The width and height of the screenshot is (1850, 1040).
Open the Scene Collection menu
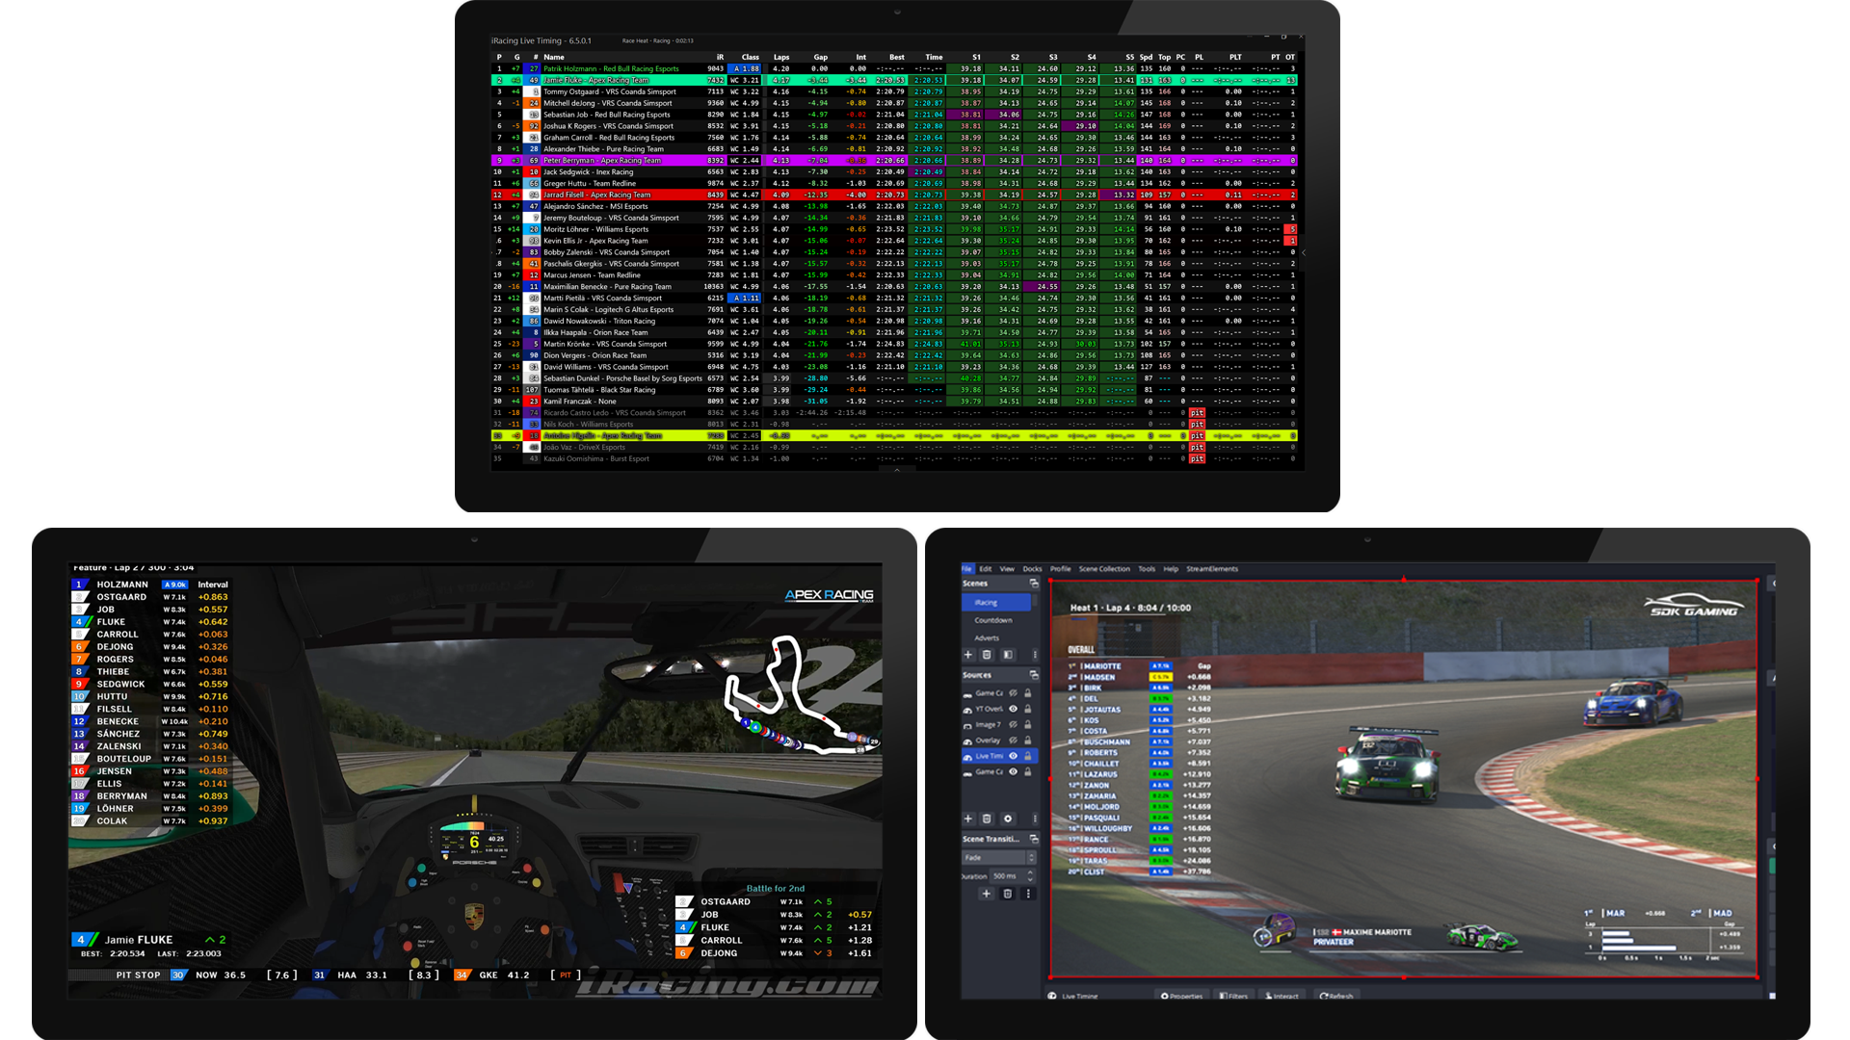tap(1104, 569)
